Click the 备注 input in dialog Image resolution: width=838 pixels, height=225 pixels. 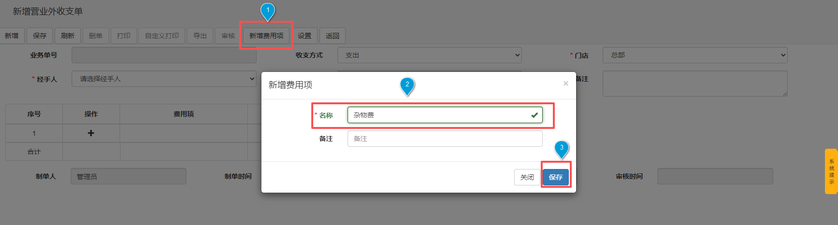444,139
